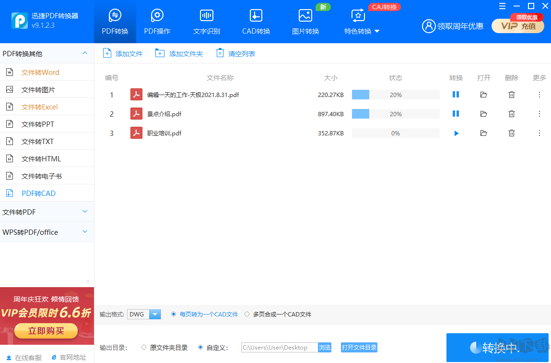Image resolution: width=551 pixels, height=363 pixels.
Task: Click the VIP 充值 button
Action: point(518,26)
